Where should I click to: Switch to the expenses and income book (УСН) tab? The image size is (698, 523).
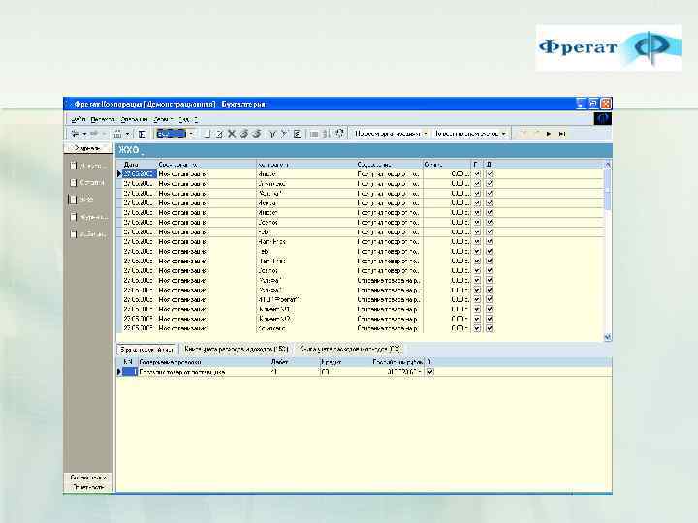point(237,349)
